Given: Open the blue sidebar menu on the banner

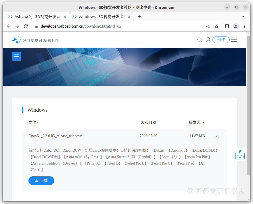Looking at the screenshot, I should coord(17,56).
